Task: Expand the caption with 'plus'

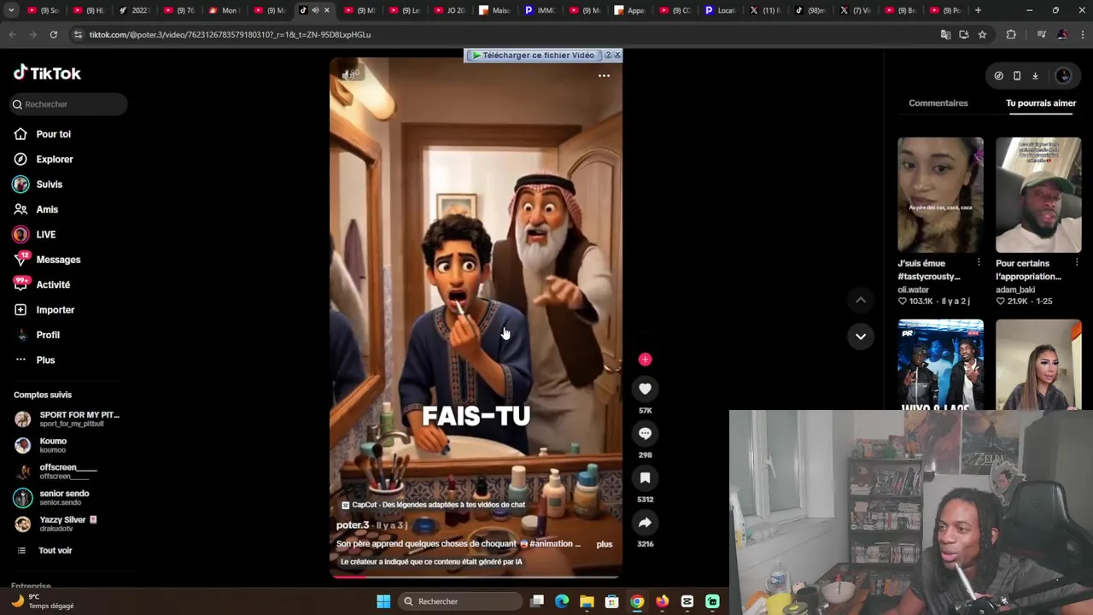Action: tap(604, 544)
